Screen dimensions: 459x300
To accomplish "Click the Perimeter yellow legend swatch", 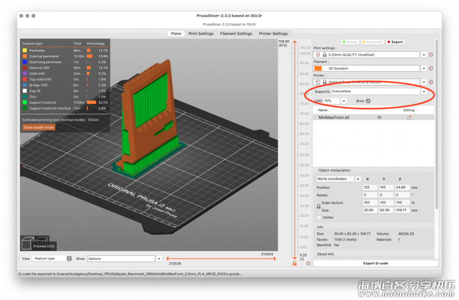I will (x=25, y=50).
